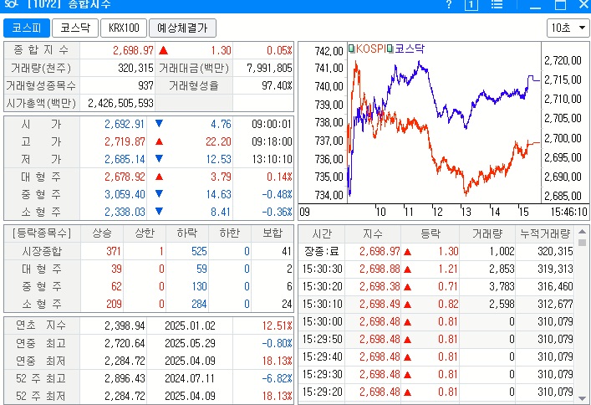Click 거래대금 value 7,991,805
Viewport: 591px width, 405px height.
pyautogui.click(x=269, y=68)
